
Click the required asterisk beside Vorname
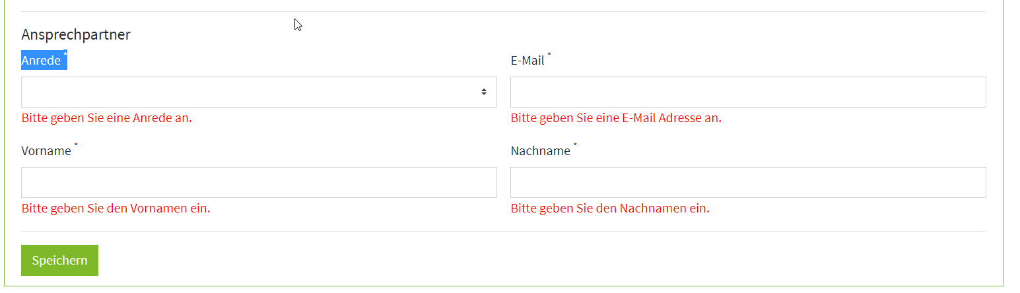76,145
